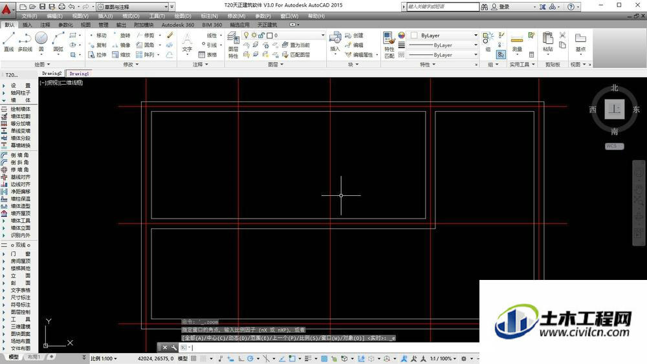Image resolution: width=647 pixels, height=364 pixels.
Task: Choose the 拉伸 stretch command
Action: click(98, 54)
